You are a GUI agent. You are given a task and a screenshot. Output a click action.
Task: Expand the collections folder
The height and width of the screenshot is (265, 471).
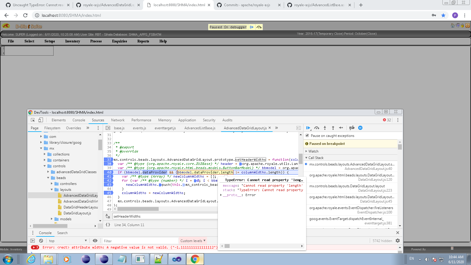pos(45,154)
